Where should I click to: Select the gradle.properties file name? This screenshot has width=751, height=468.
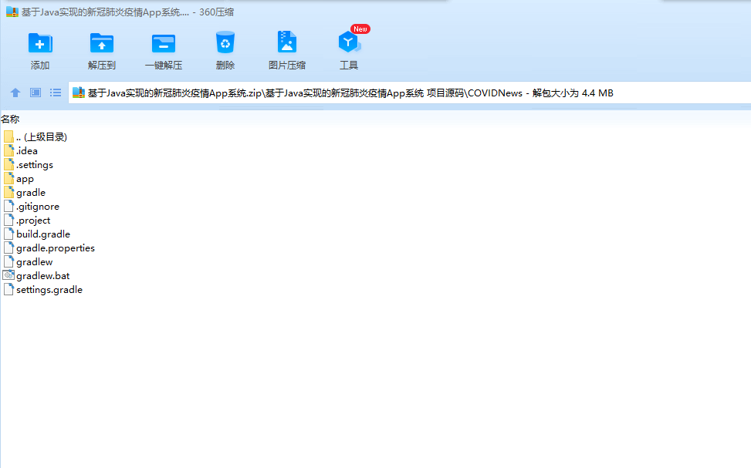point(56,247)
